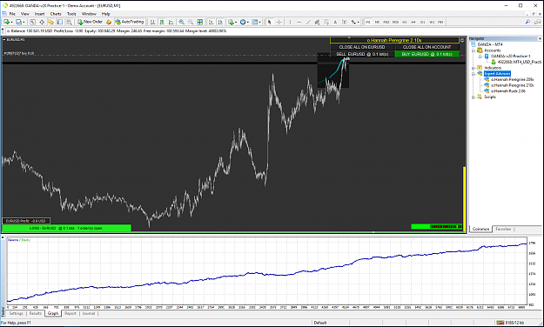Image resolution: width=544 pixels, height=327 pixels.
Task: Select the H1 timeframe
Action: 404,22
